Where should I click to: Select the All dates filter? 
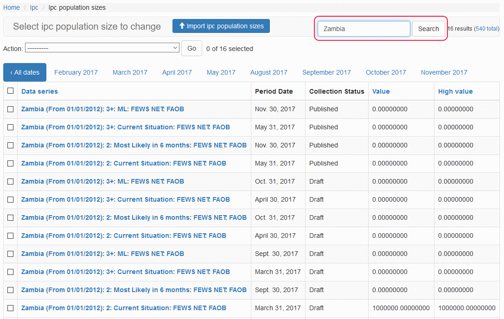(25, 72)
